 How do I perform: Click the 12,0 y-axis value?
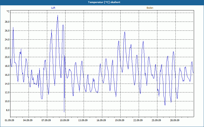pos(7,92)
